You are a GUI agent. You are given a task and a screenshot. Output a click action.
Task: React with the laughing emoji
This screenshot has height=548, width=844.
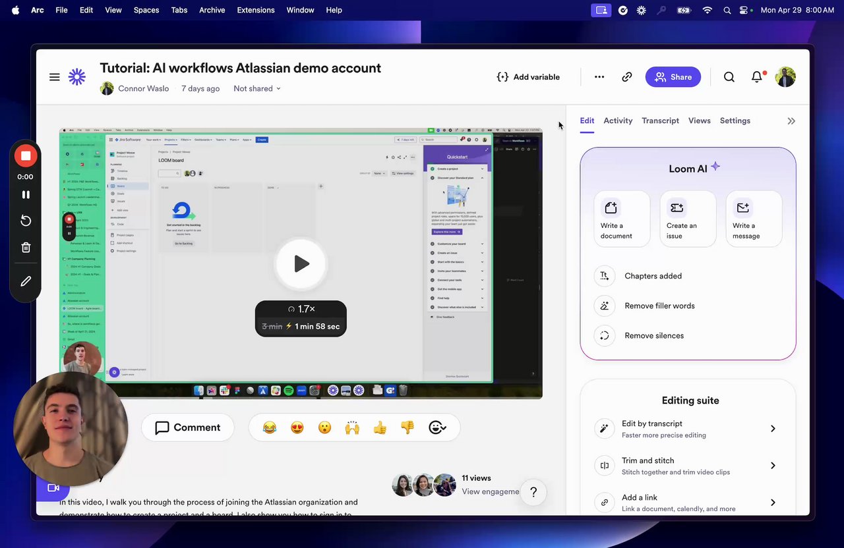pos(269,427)
